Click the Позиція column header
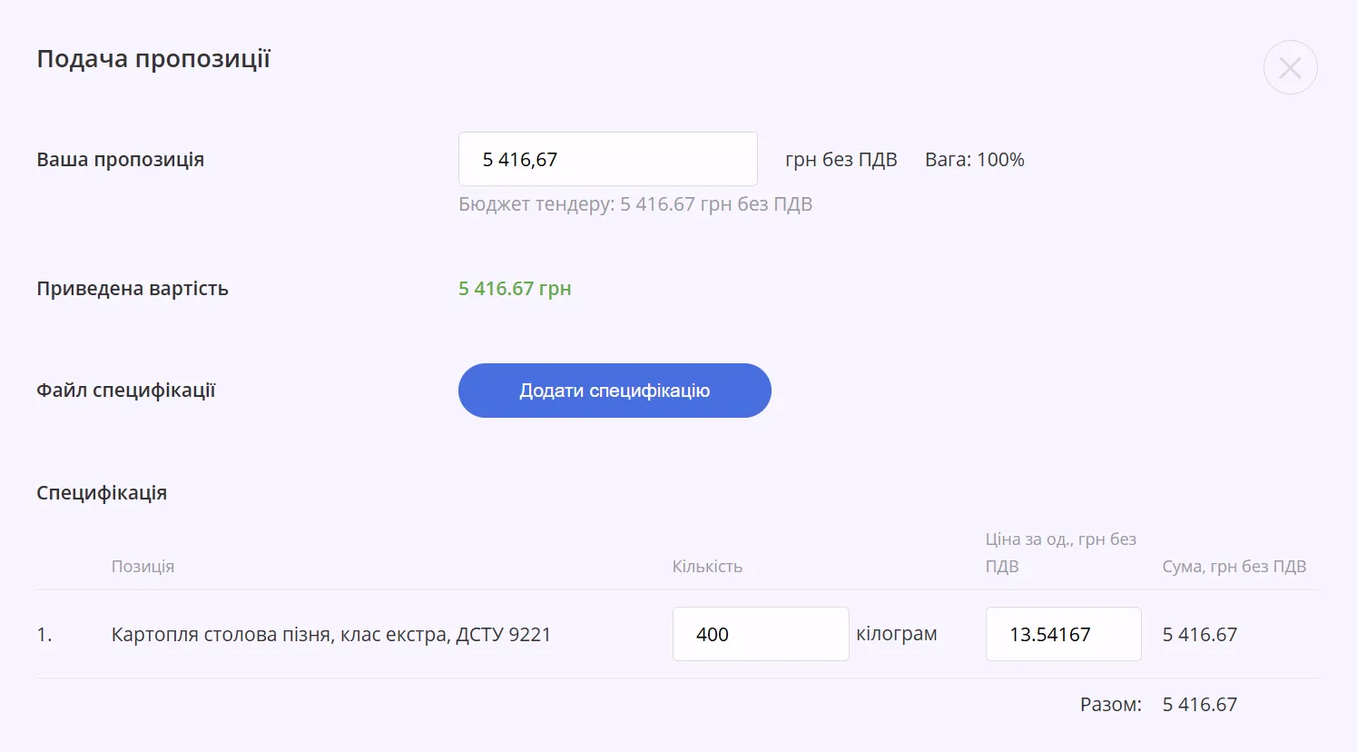The image size is (1357, 752). [143, 567]
